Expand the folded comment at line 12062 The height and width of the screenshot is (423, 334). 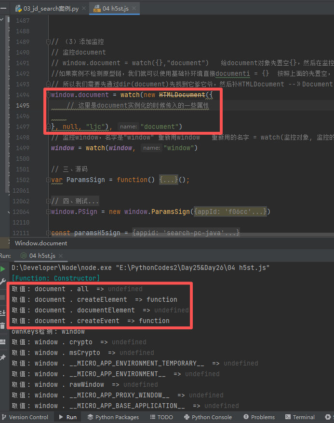click(48, 201)
